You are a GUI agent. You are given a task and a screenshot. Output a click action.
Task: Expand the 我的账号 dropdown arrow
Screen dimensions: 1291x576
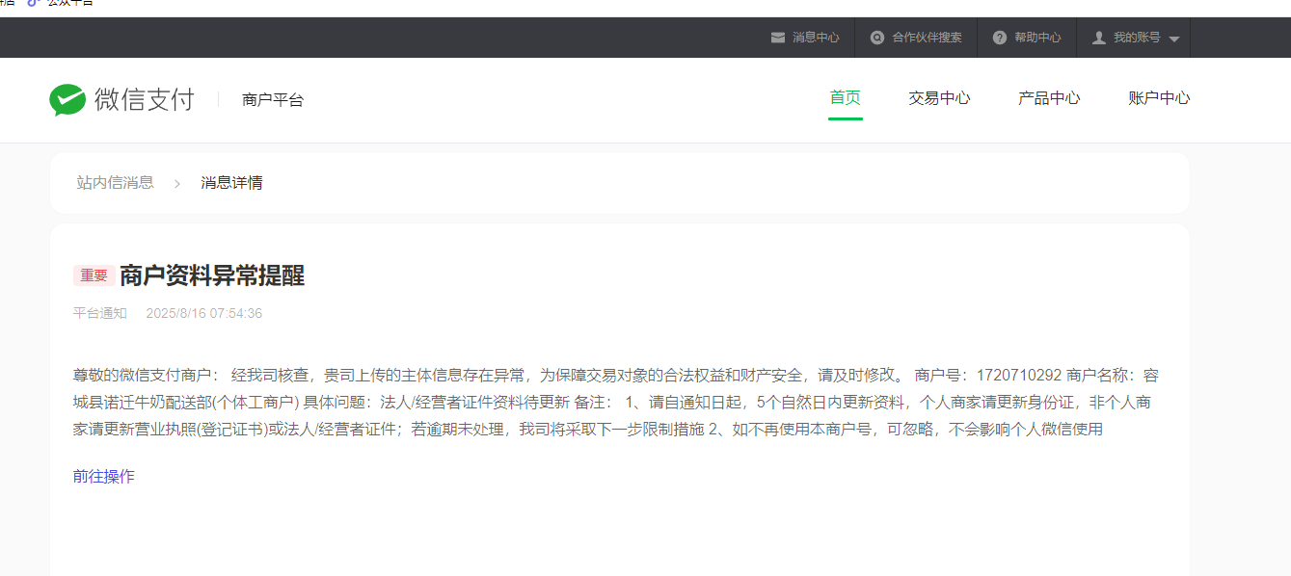point(1173,39)
